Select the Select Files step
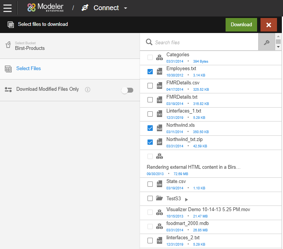283x249 pixels. 29,69
